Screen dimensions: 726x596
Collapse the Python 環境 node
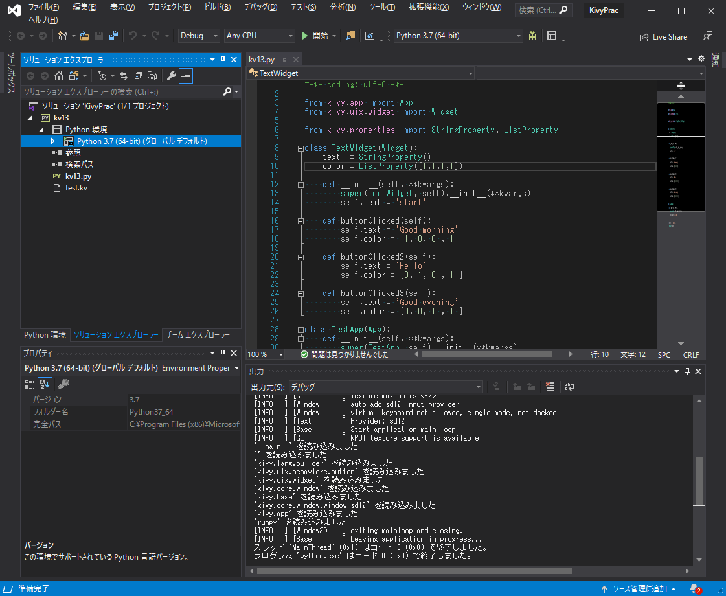click(x=41, y=129)
